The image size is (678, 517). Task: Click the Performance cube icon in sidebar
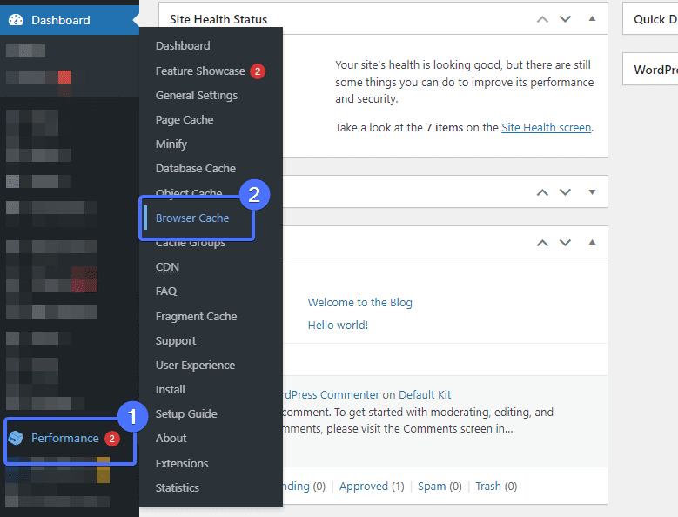(x=16, y=438)
